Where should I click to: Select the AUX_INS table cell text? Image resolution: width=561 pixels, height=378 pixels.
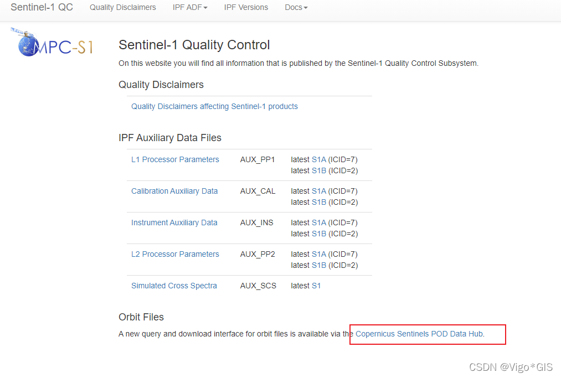click(256, 222)
